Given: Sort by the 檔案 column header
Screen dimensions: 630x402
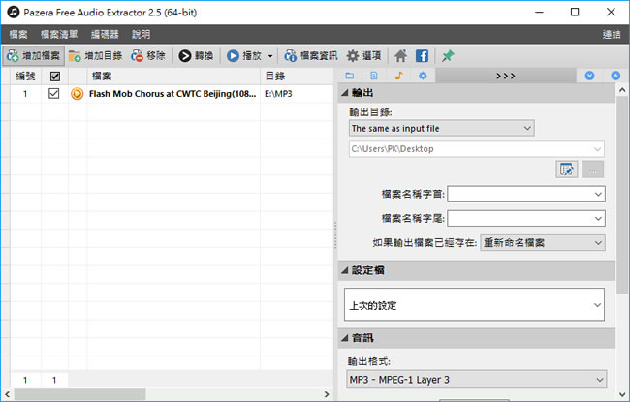Looking at the screenshot, I should (173, 76).
